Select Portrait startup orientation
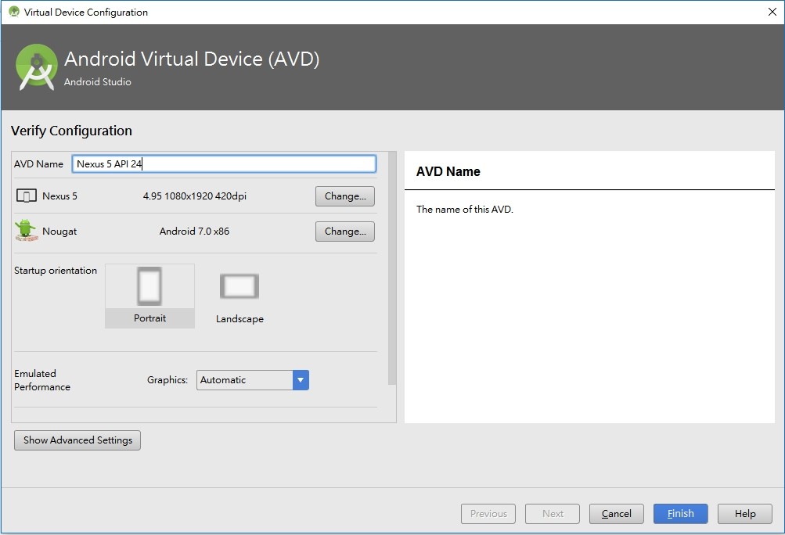The width and height of the screenshot is (785, 535). [149, 296]
